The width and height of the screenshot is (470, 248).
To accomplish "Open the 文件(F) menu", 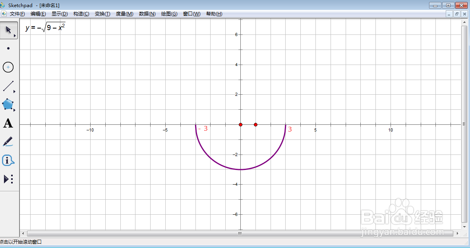I will coord(17,14).
